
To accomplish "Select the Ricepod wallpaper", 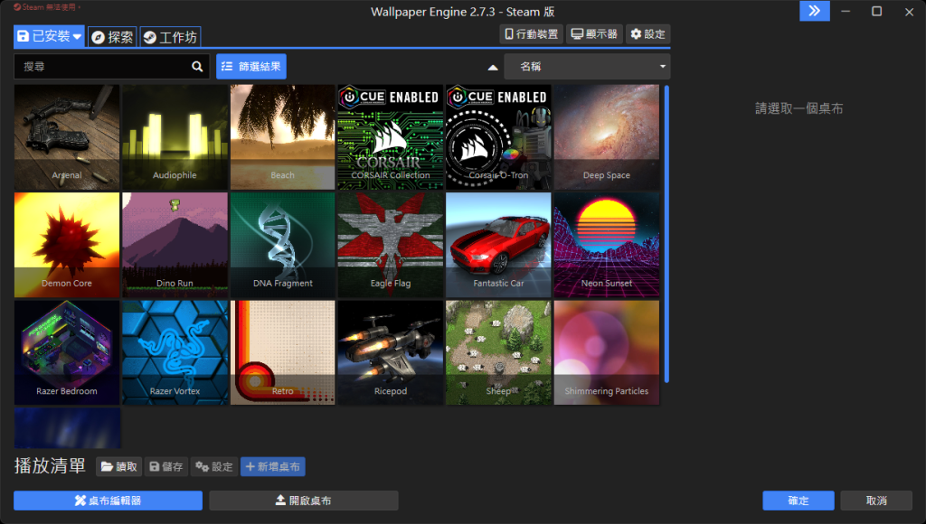I will (391, 353).
